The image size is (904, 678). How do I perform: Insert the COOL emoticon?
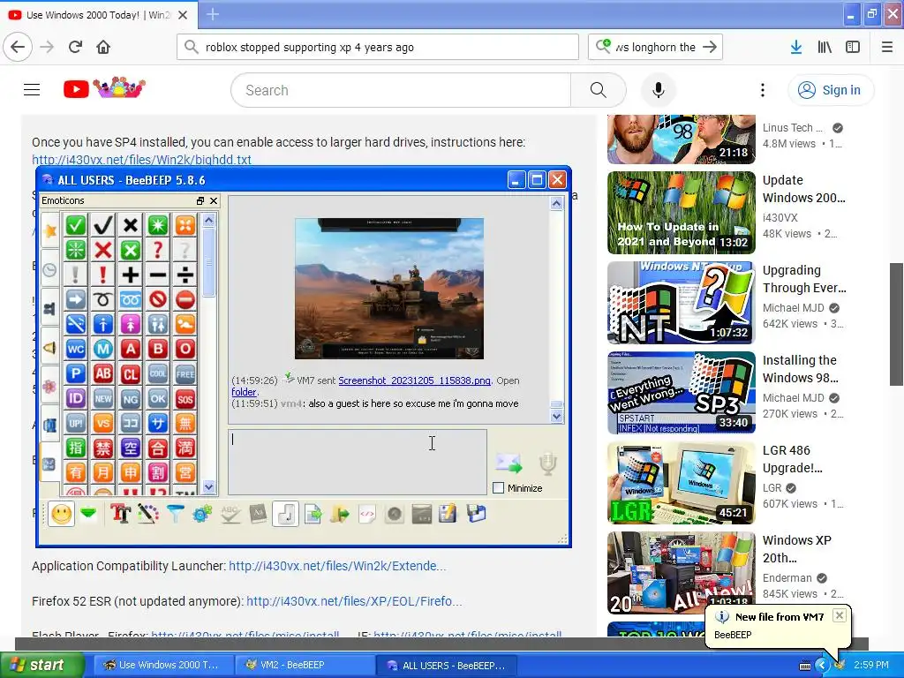158,373
